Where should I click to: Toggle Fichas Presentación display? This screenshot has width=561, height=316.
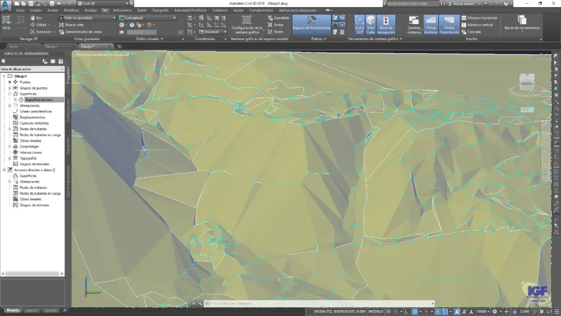[x=449, y=25]
